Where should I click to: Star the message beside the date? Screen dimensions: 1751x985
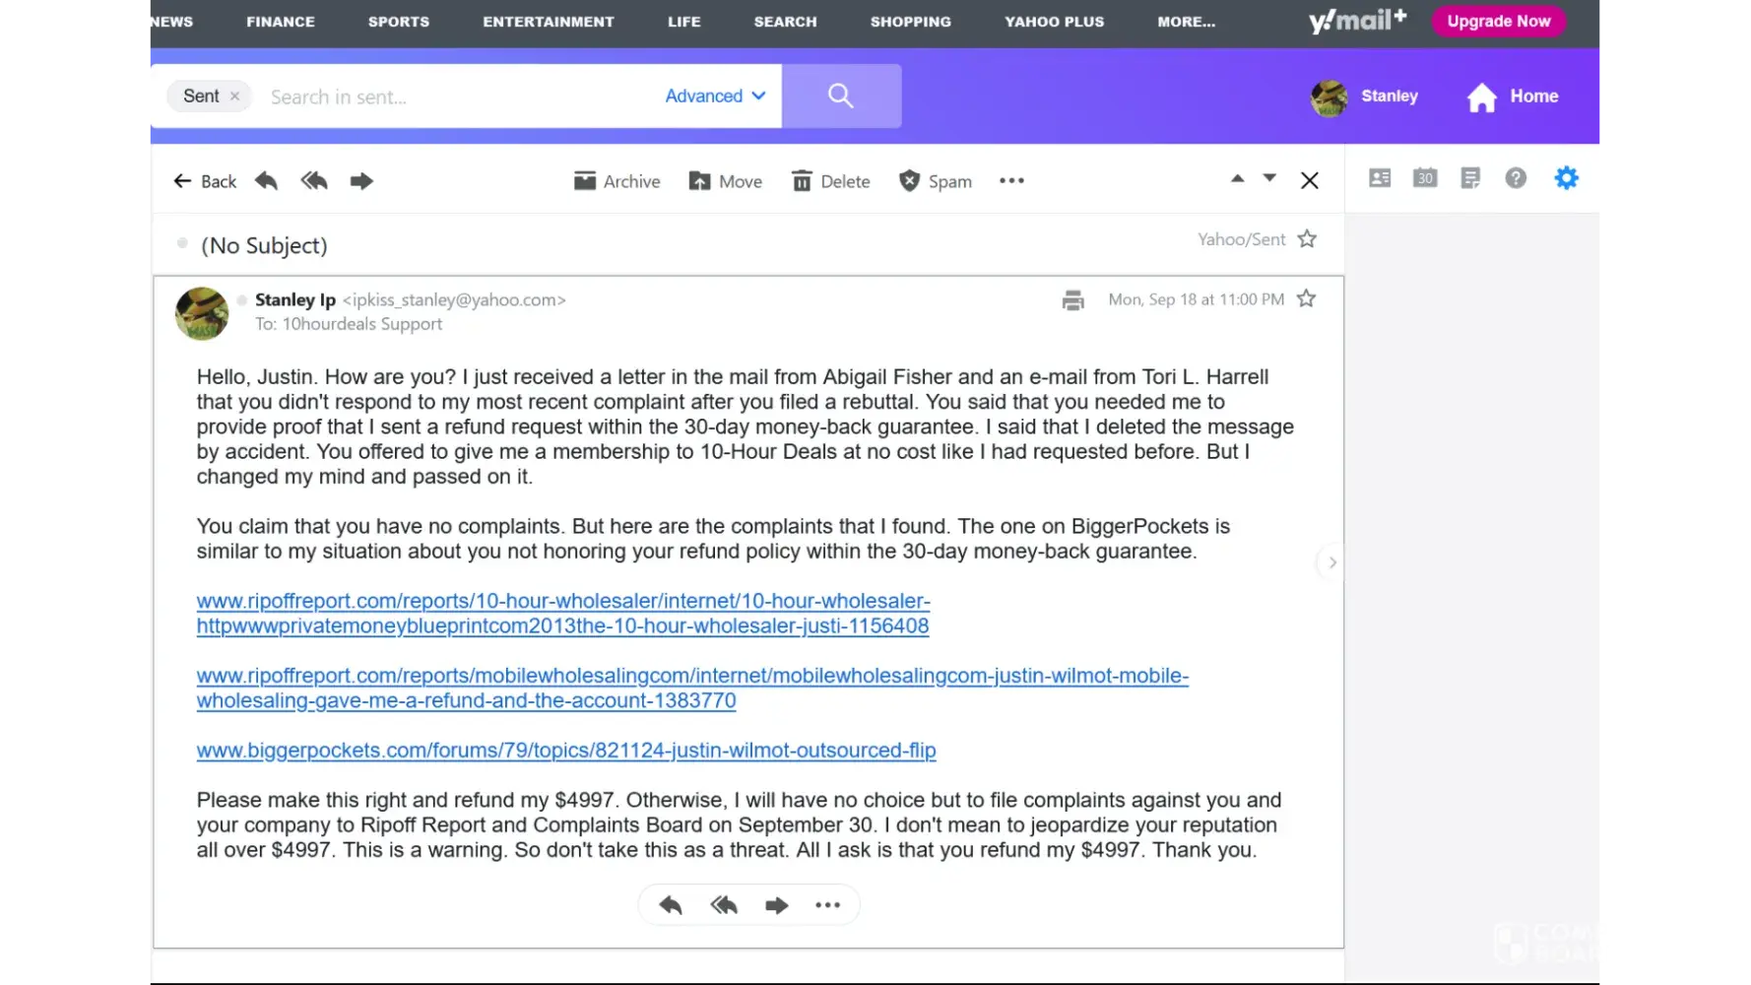pyautogui.click(x=1306, y=298)
